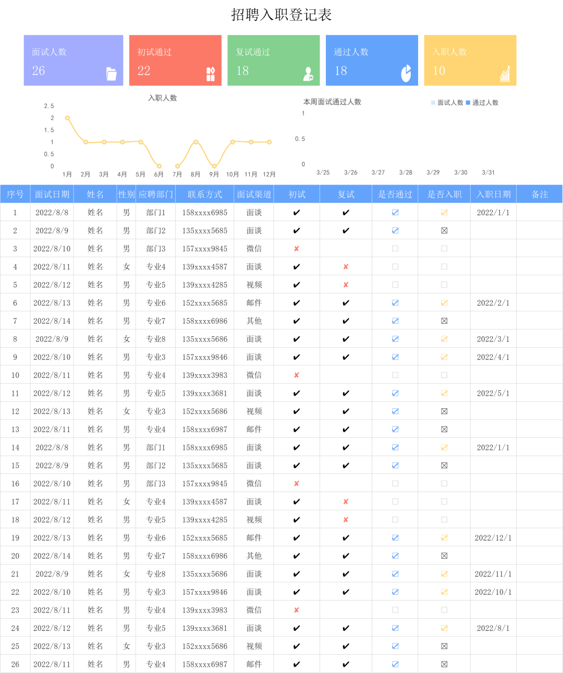
Task: Click the red 复试 cross in row 18
Action: pyautogui.click(x=346, y=520)
